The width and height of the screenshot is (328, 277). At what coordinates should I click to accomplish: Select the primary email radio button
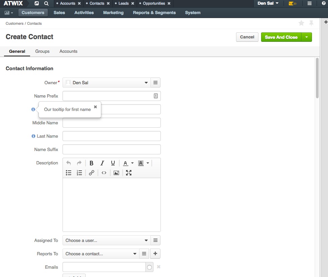click(149, 267)
